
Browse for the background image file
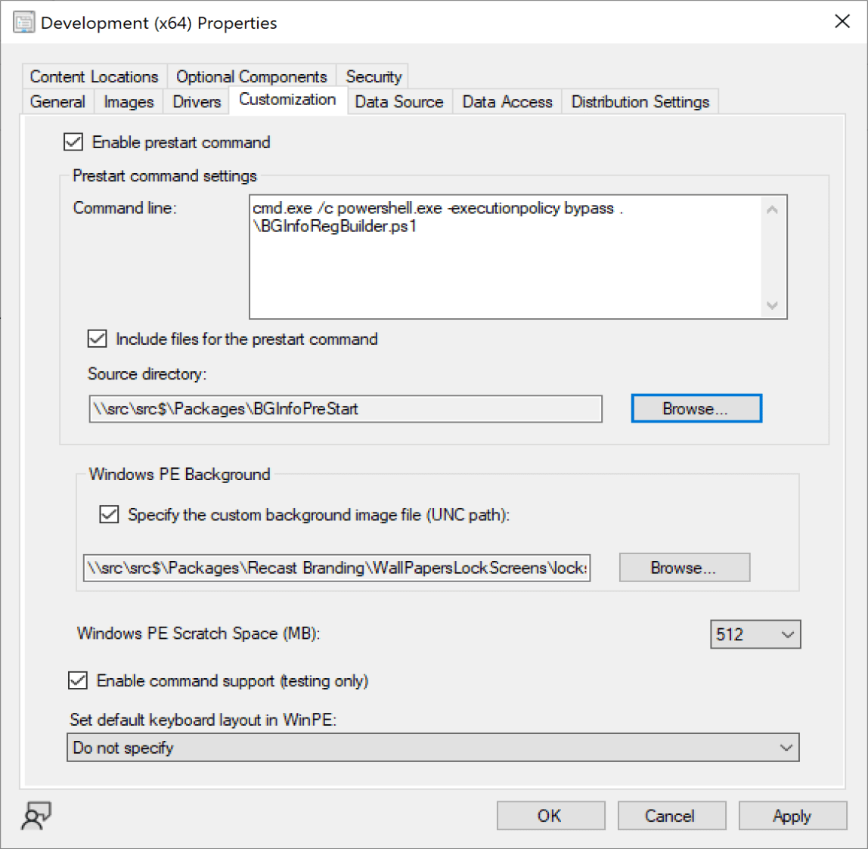coord(684,568)
